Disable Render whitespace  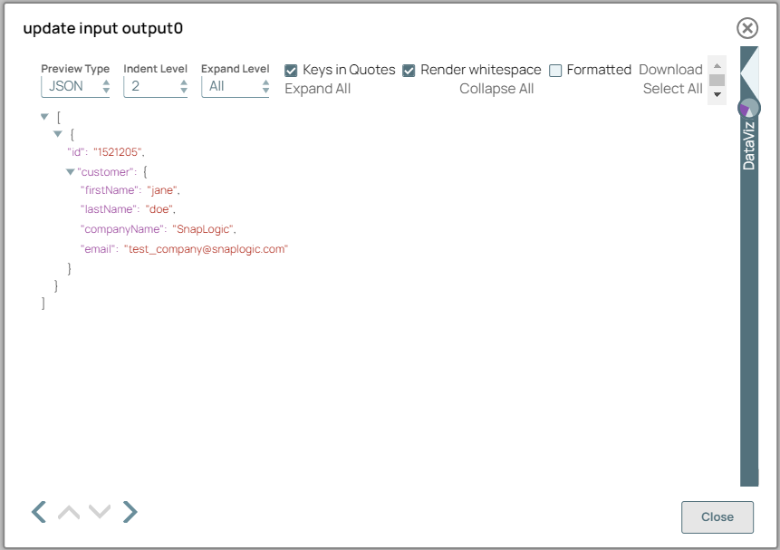pyautogui.click(x=409, y=70)
